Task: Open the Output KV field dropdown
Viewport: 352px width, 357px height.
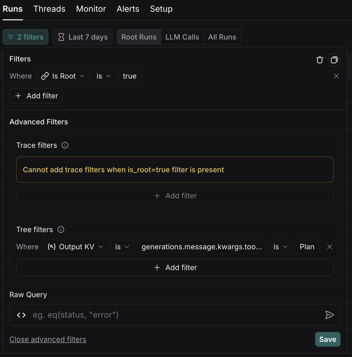Action: pyautogui.click(x=75, y=247)
